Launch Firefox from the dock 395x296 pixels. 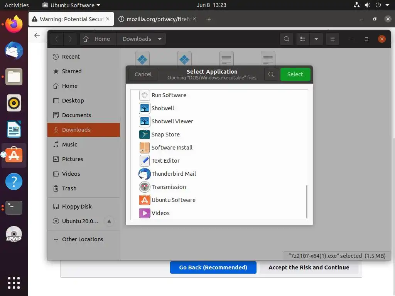click(x=14, y=24)
